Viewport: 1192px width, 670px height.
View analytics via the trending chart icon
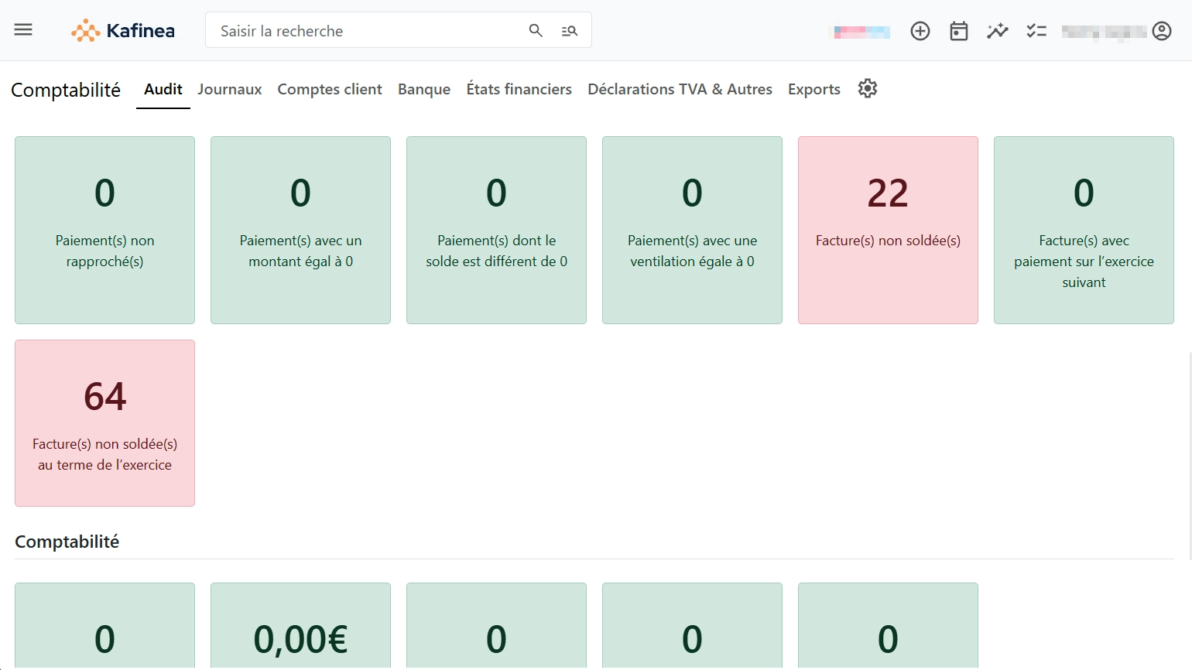[x=997, y=30]
